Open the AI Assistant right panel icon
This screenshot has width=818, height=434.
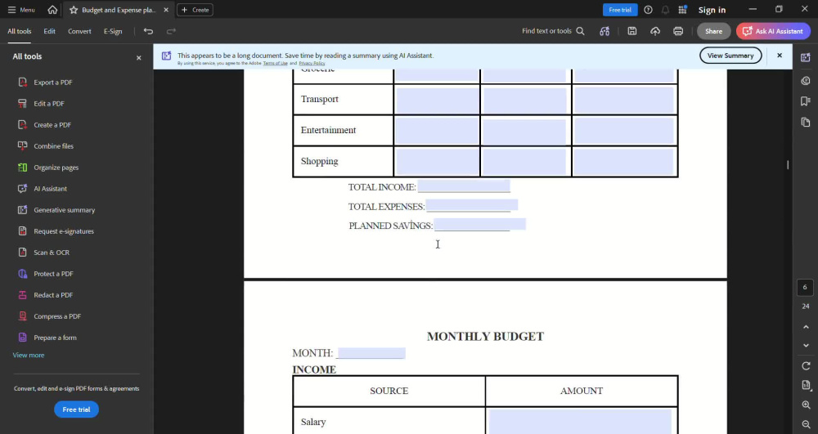806,57
